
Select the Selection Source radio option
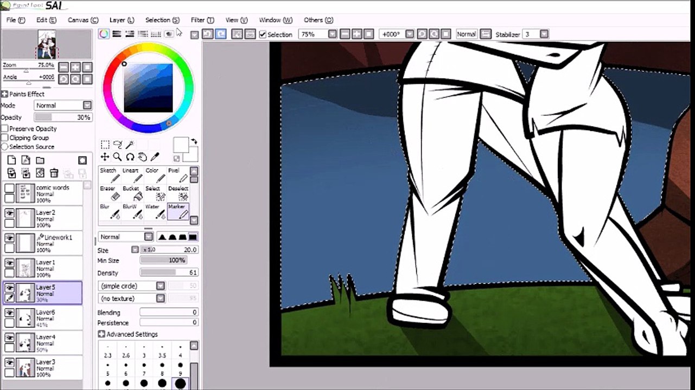(5, 147)
